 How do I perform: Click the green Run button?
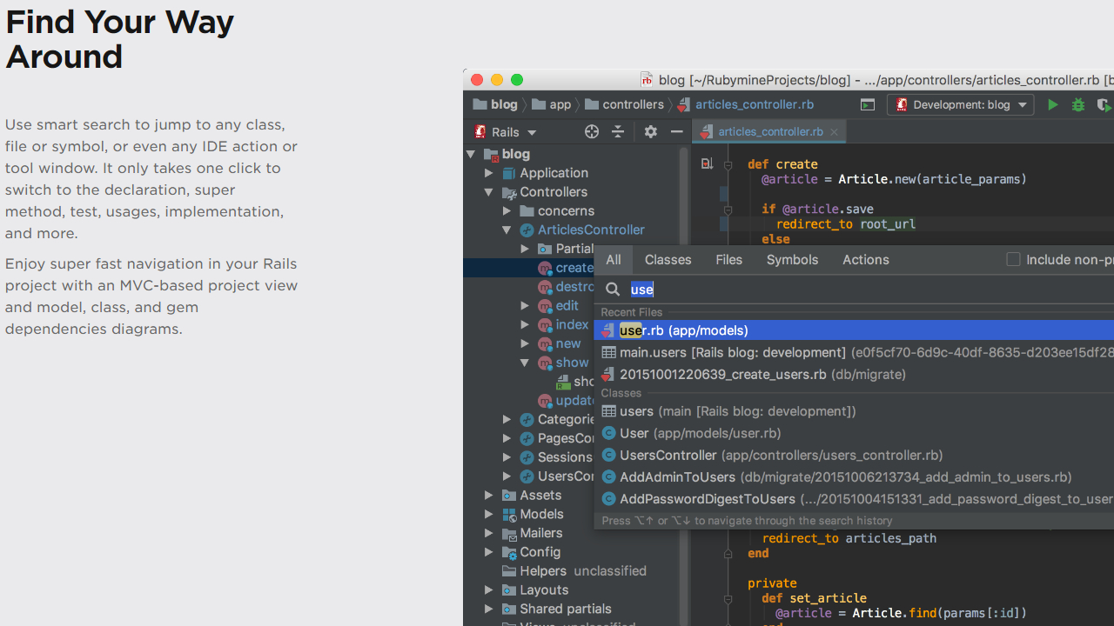click(x=1053, y=105)
